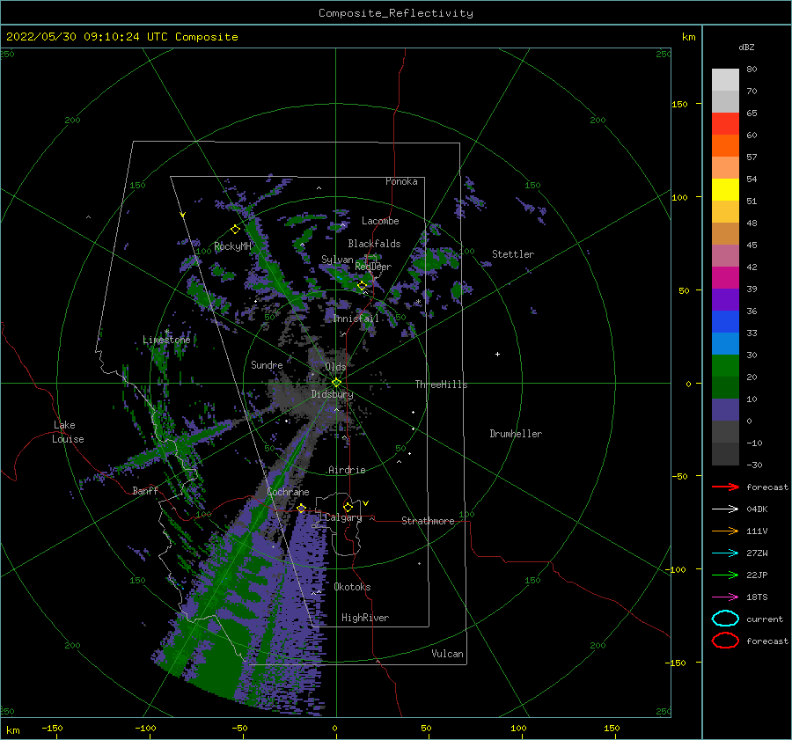Click the magenta 18TS arrow legend icon
This screenshot has height=740, width=792.
725,597
